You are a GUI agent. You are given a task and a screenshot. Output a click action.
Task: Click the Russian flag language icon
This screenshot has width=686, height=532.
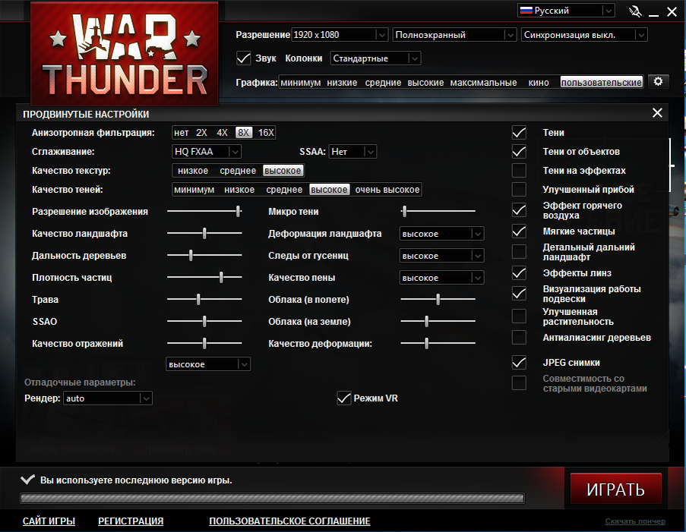[x=526, y=11]
